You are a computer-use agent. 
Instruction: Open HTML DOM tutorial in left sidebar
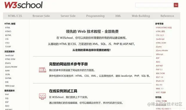[x=10, y=59]
